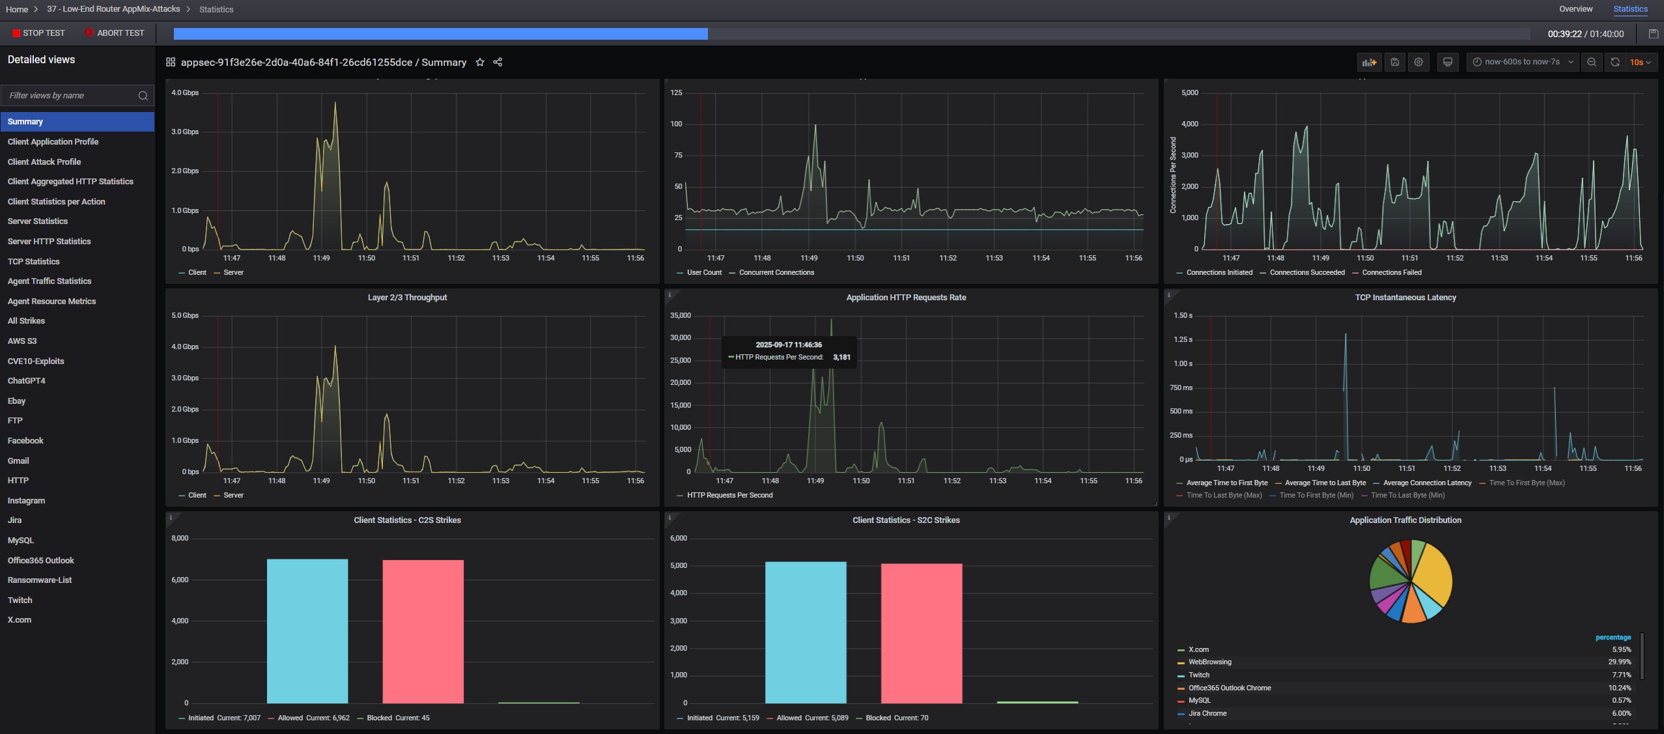Toggle Blocked series in C2S Strikes legend

(x=379, y=718)
